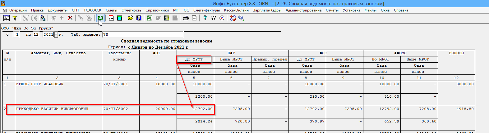Image resolution: width=489 pixels, height=133 pixels.
Task: Open the Сметы menu
Action: (x=111, y=10)
